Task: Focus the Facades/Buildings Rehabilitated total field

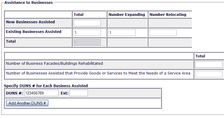Action: tap(209, 64)
